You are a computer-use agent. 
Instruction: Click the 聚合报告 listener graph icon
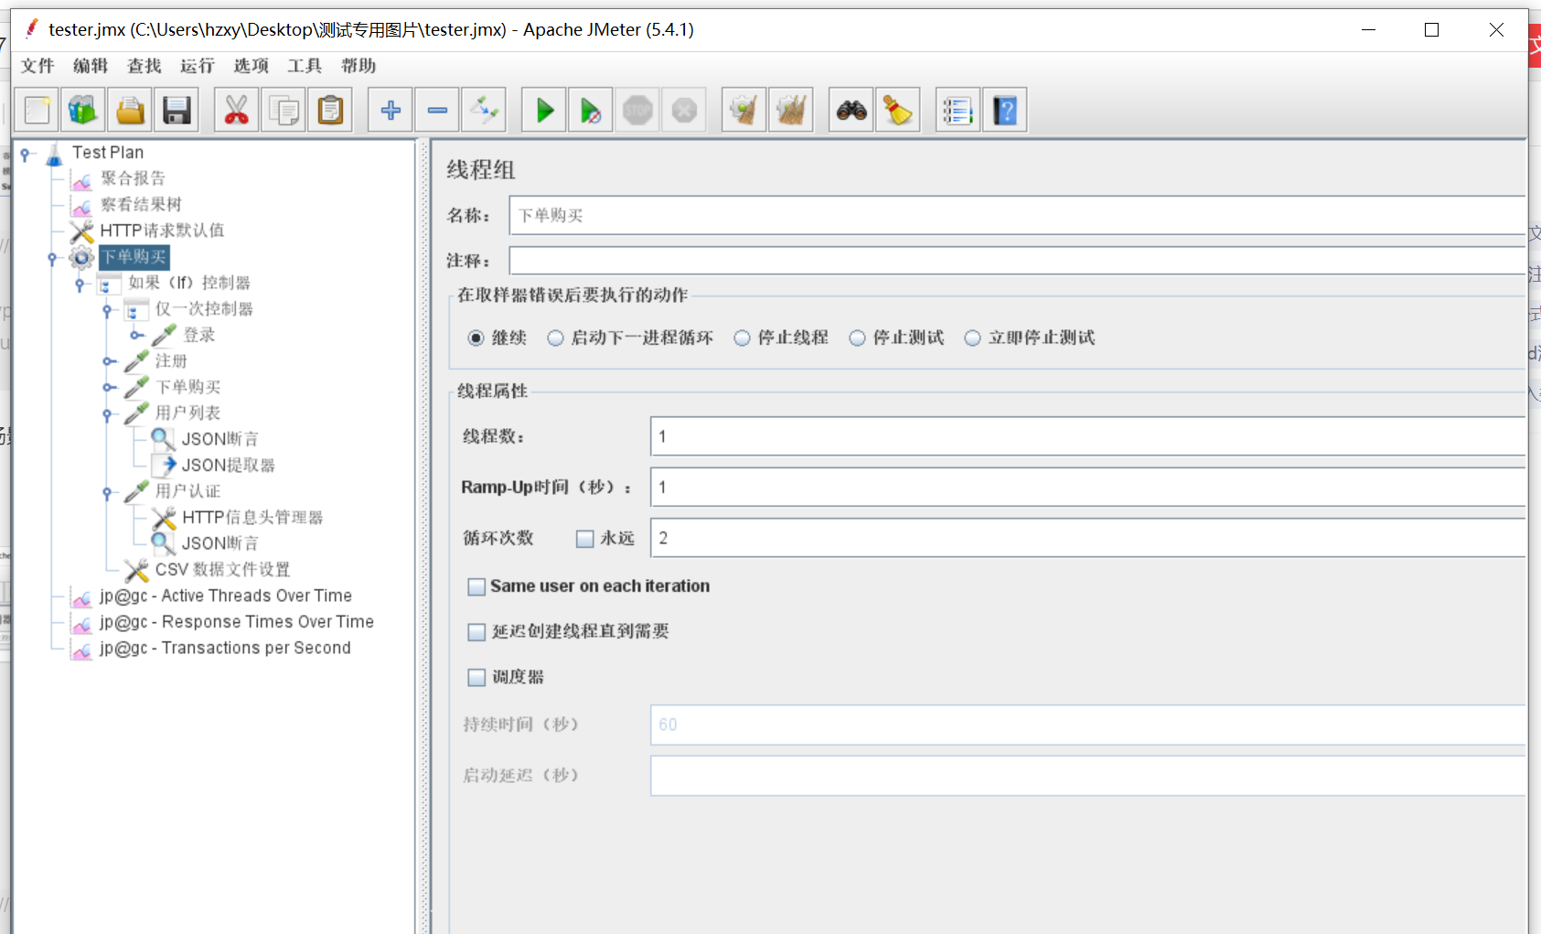tap(81, 179)
